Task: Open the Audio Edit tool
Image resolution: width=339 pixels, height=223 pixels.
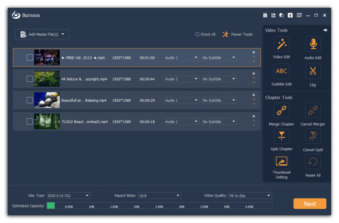Action: pyautogui.click(x=313, y=44)
